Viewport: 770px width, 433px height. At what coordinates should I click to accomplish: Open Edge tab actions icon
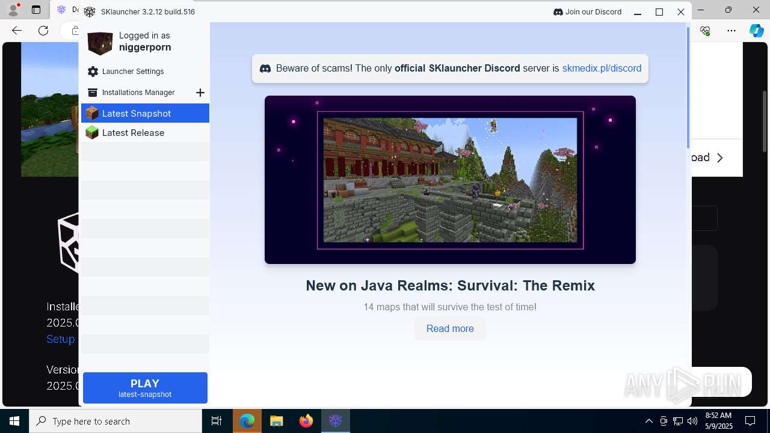pos(36,10)
